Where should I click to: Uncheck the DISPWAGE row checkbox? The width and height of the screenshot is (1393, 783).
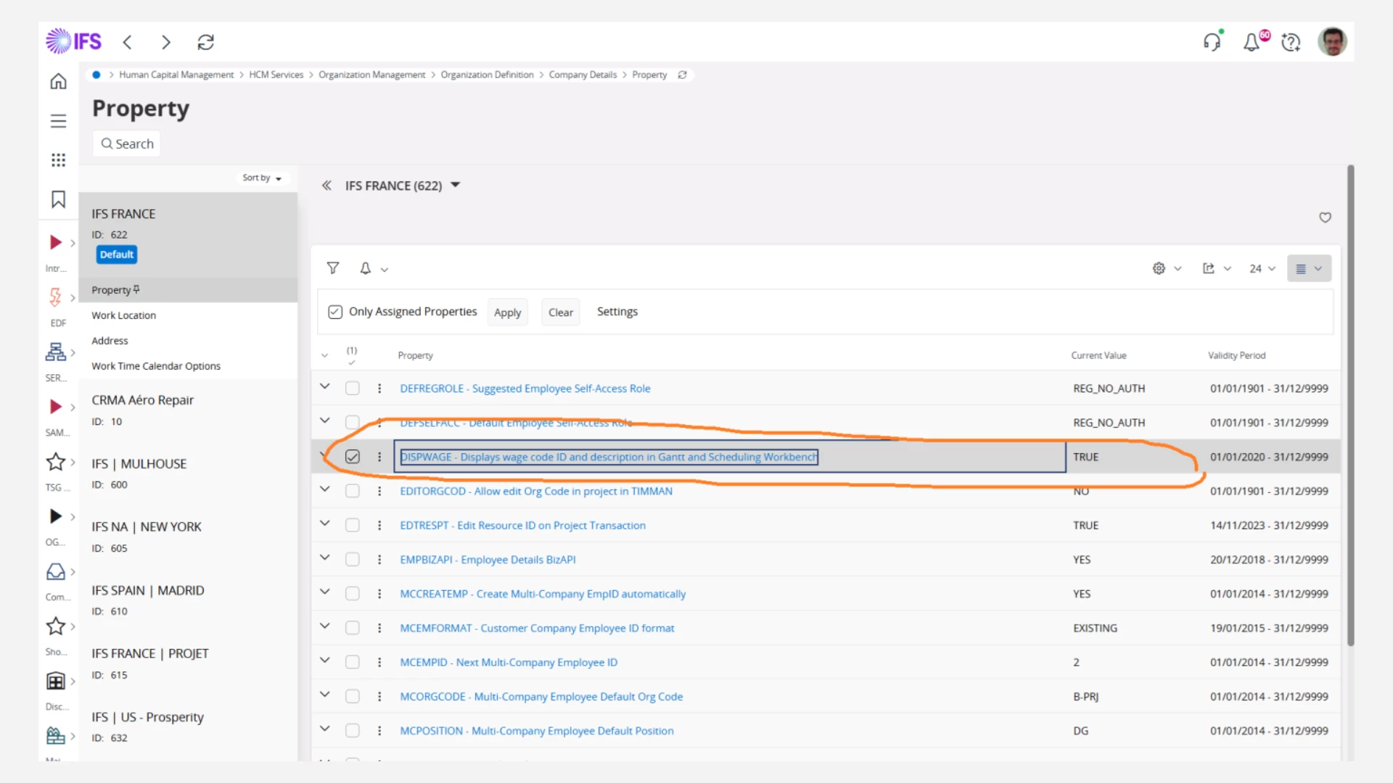[x=353, y=457]
